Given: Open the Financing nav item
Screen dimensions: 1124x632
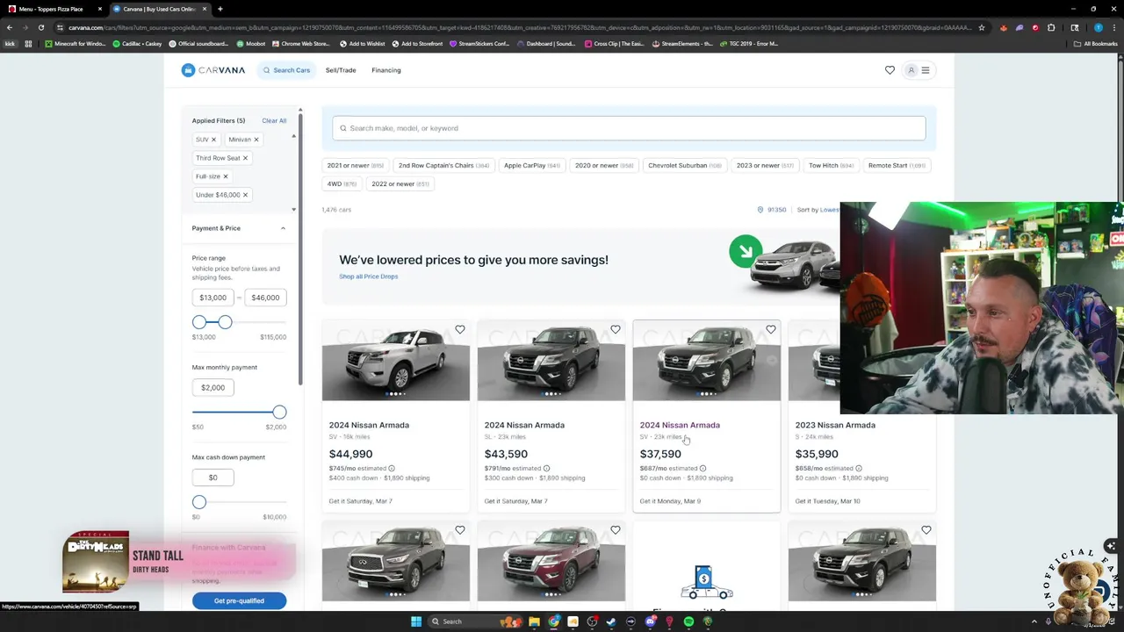Looking at the screenshot, I should (386, 70).
